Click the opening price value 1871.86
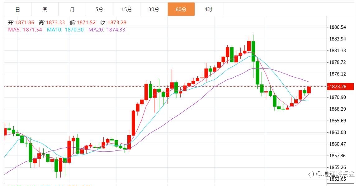The width and height of the screenshot is (359, 186). (25, 23)
